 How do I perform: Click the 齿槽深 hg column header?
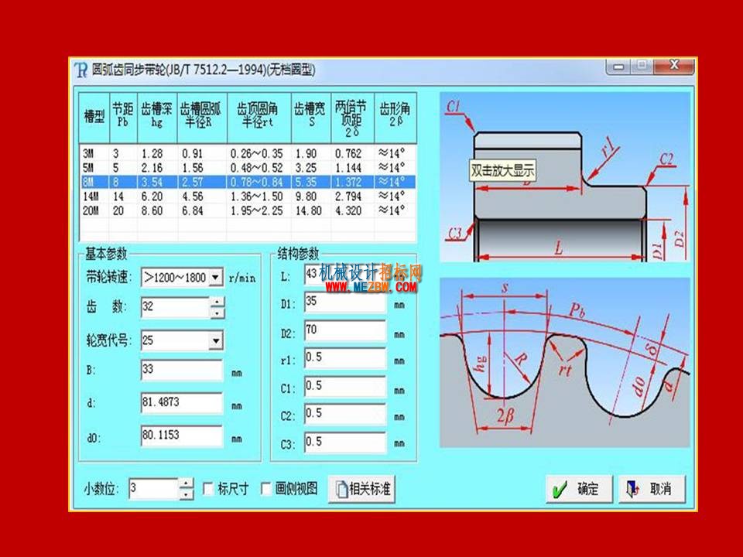(157, 118)
